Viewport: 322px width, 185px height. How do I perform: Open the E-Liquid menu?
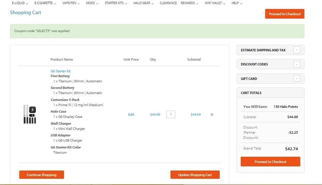pyautogui.click(x=20, y=3)
